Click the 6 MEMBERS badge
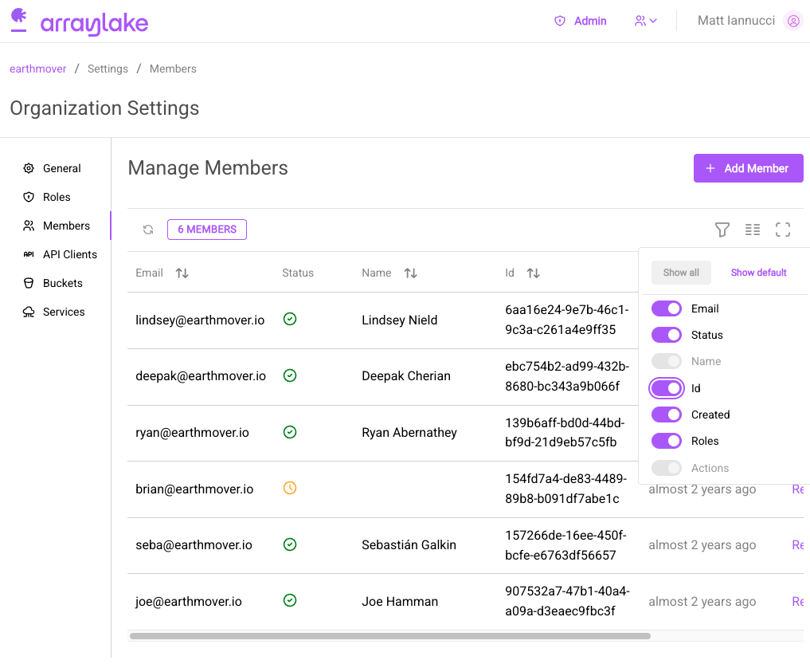The image size is (810, 664). (x=206, y=230)
